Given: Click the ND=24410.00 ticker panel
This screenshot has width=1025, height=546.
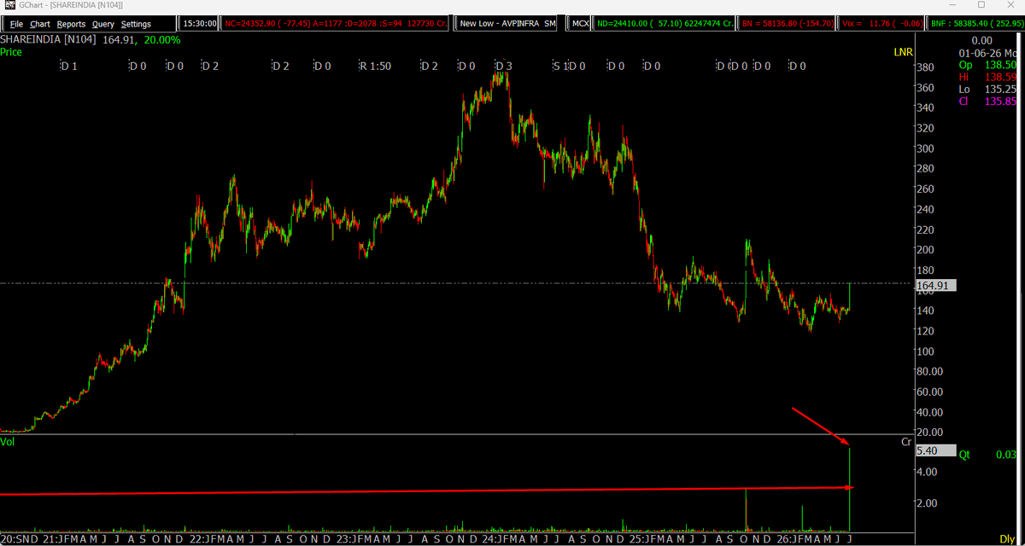Looking at the screenshot, I should click(664, 24).
